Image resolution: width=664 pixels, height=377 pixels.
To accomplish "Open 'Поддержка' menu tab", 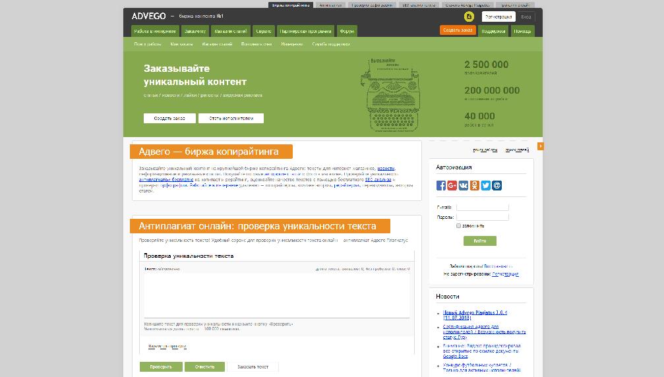I will [x=493, y=32].
